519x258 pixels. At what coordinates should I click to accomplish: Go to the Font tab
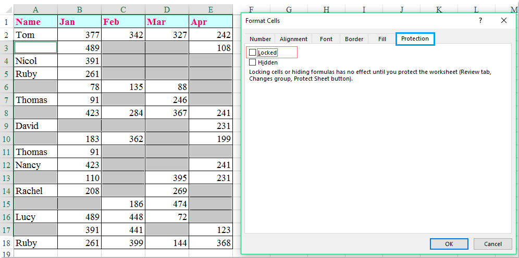[x=326, y=39]
